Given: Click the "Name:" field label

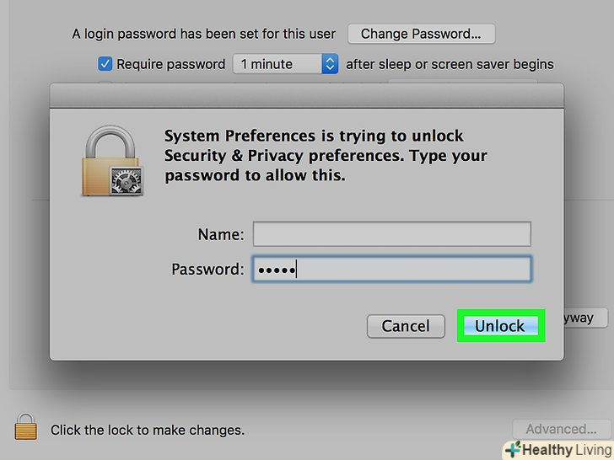Looking at the screenshot, I should coord(221,234).
